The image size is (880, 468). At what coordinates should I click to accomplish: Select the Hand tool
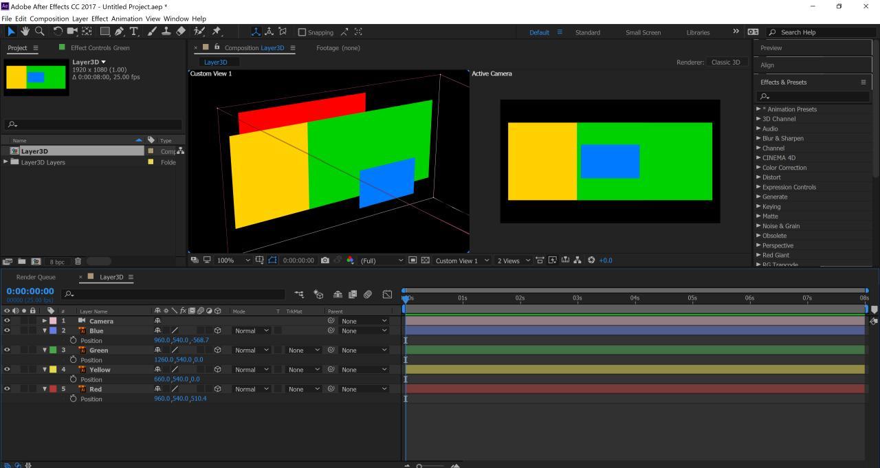[x=25, y=31]
